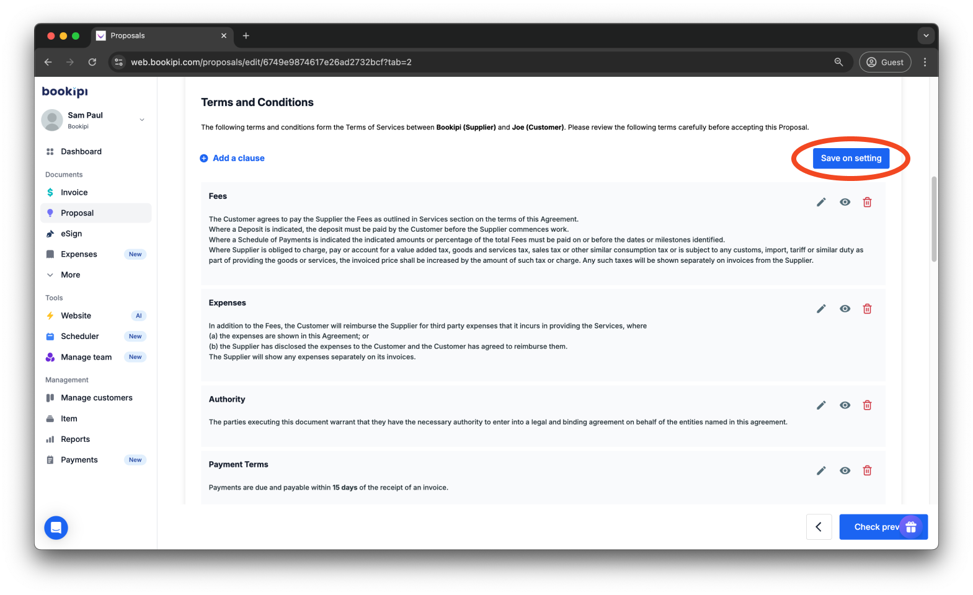Switch to the Proposals browser tab
The height and width of the screenshot is (595, 973).
click(129, 35)
